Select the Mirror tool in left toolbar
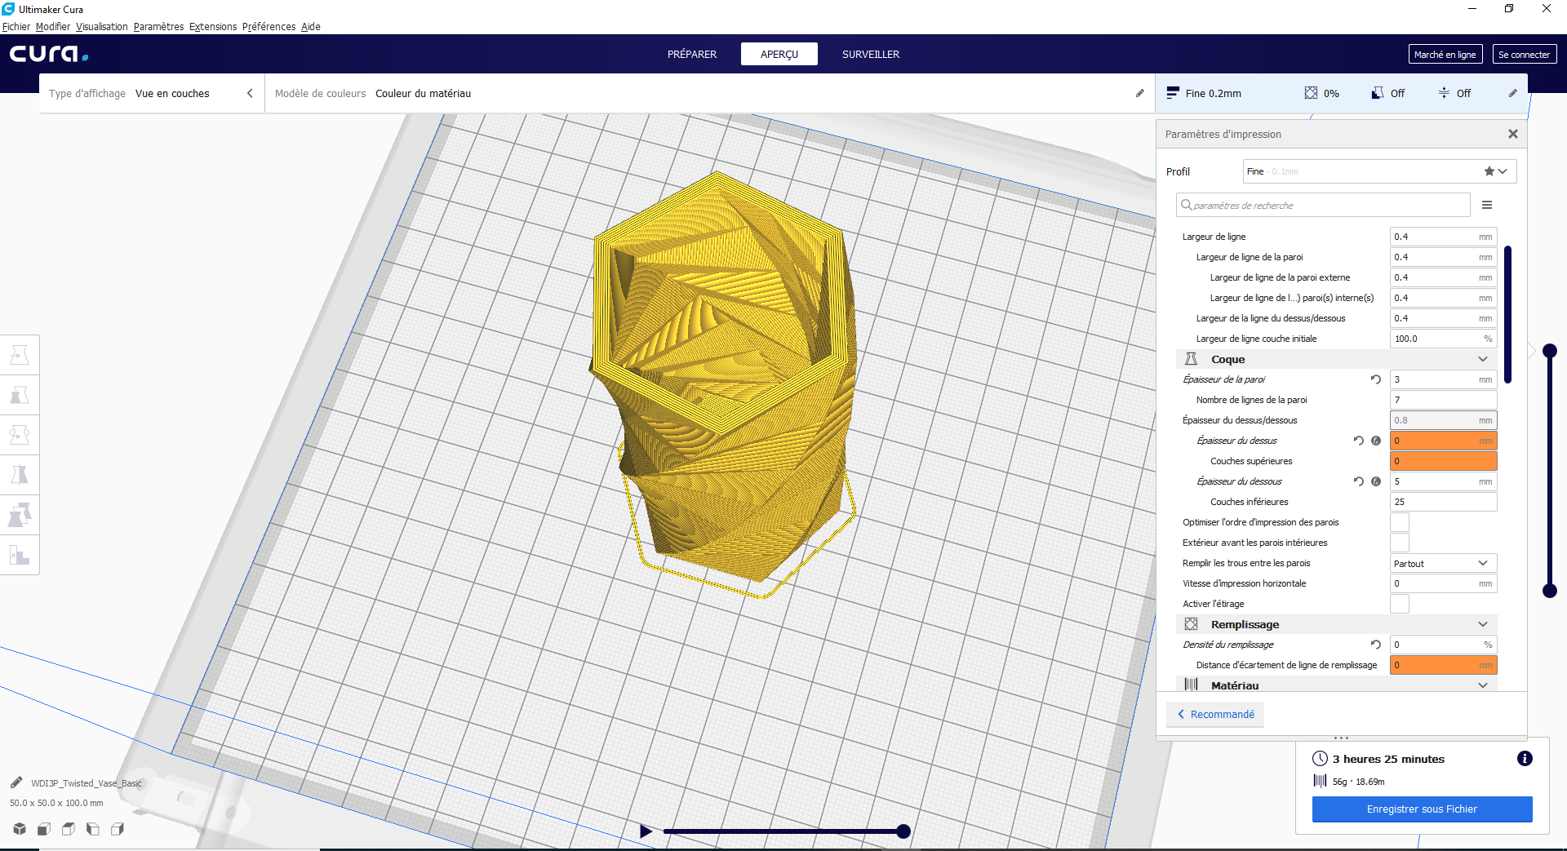The height and width of the screenshot is (851, 1567). click(x=20, y=475)
